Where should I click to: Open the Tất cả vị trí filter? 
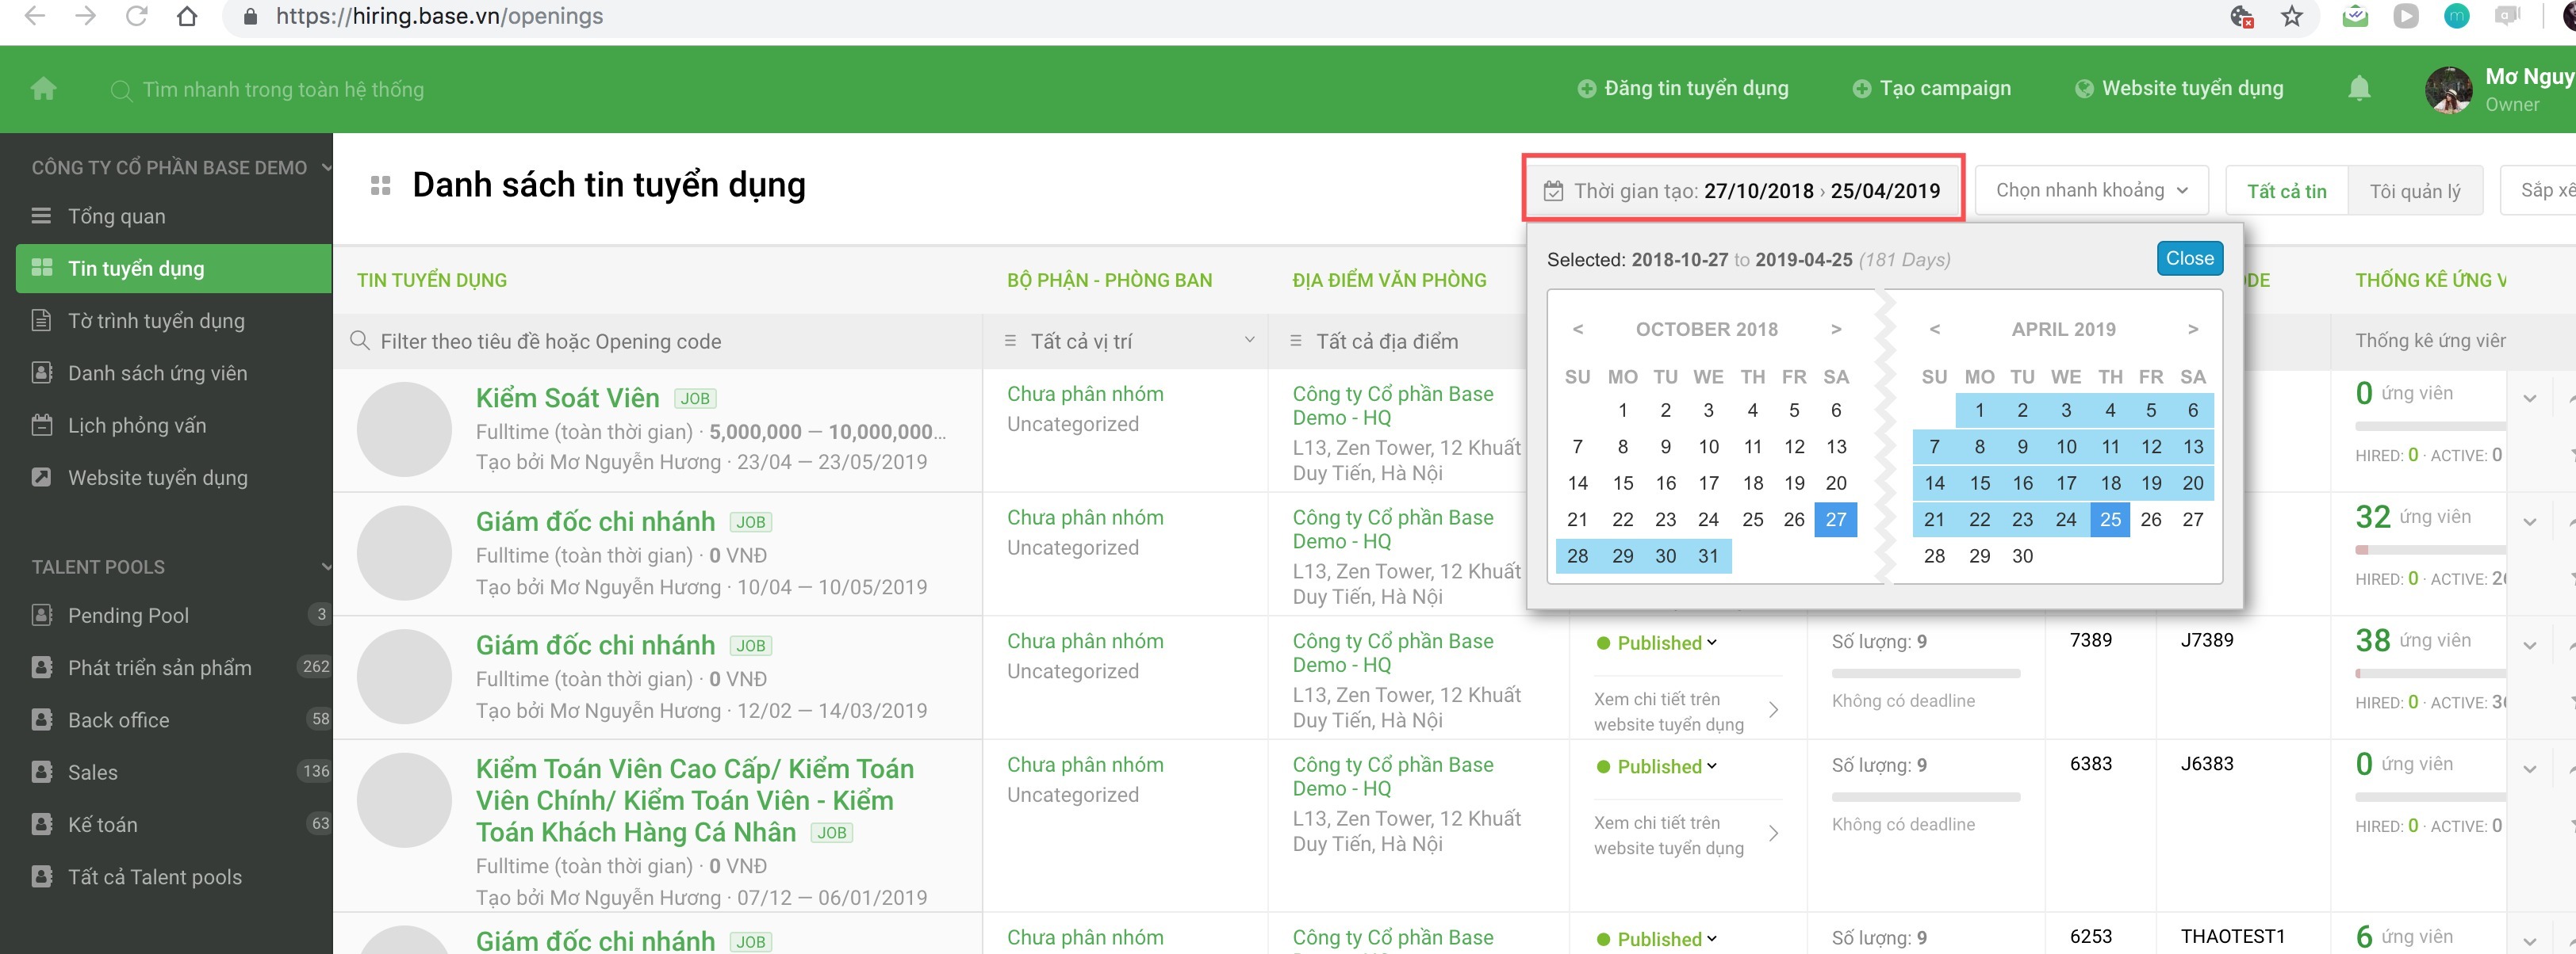[1127, 342]
